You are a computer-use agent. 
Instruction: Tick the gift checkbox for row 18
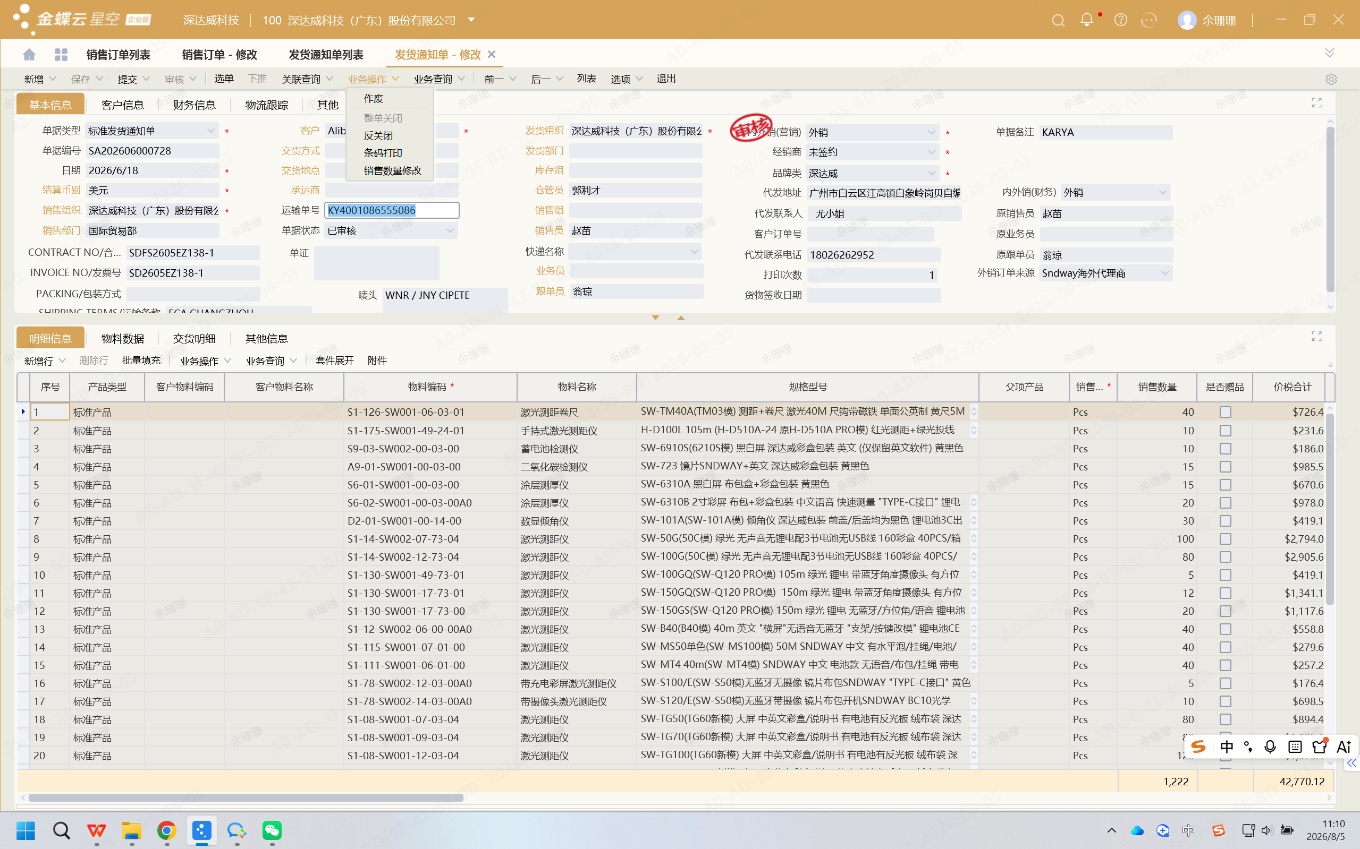[1225, 719]
